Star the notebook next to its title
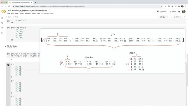Screen dimensions: 188x106 point(49,11)
